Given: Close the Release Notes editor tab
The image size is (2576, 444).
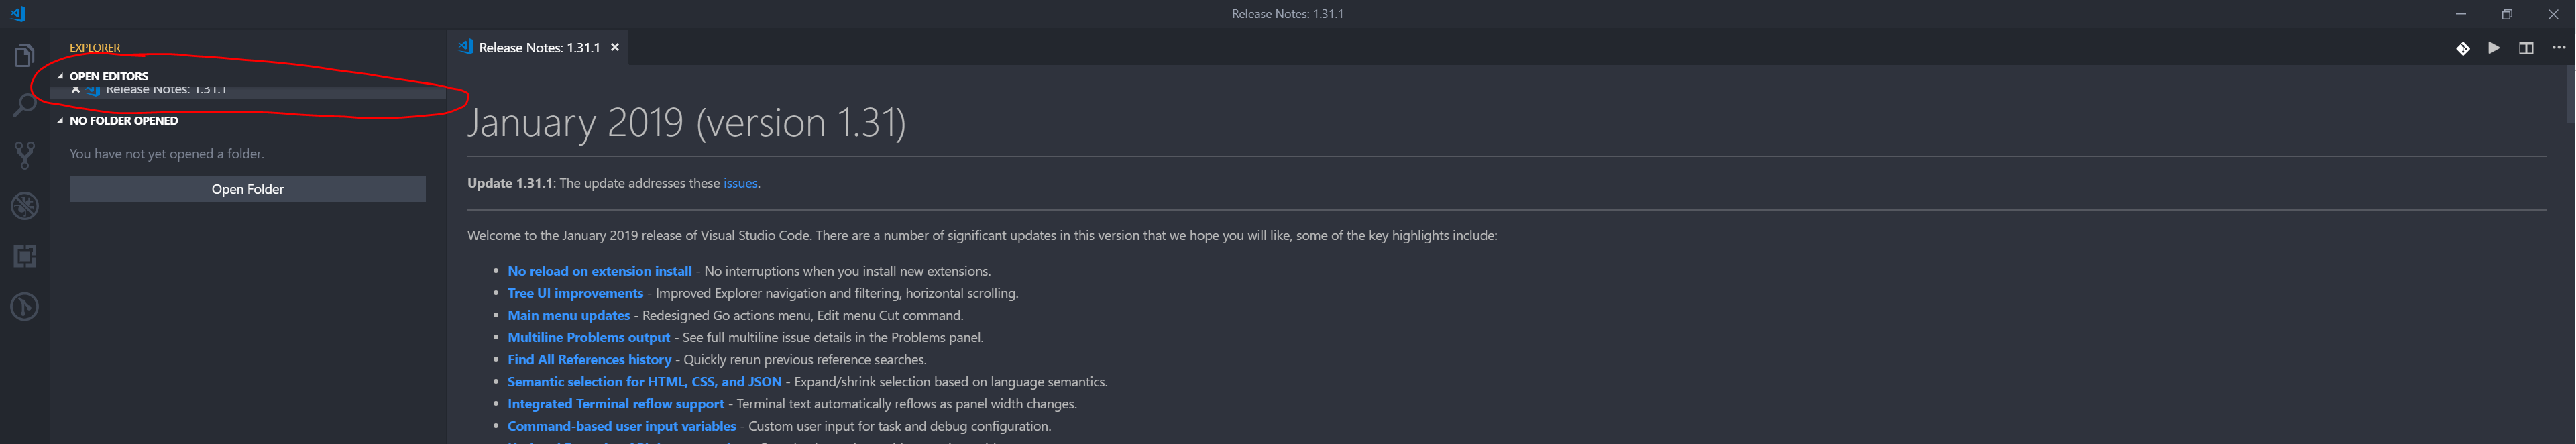Looking at the screenshot, I should coord(615,47).
